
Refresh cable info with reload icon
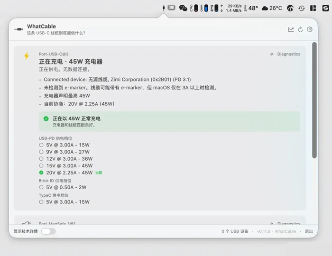300,29
